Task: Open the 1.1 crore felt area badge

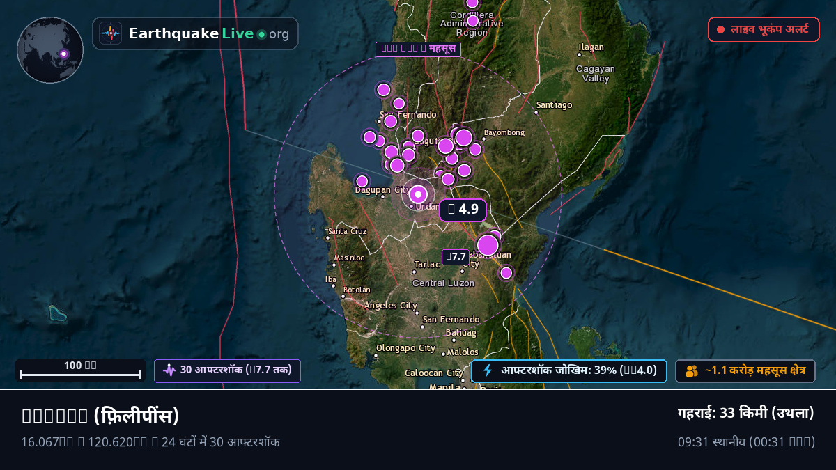Action: pos(745,371)
